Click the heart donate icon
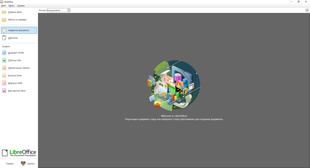Image resolution: width=310 pixels, height=168 pixels. pyautogui.click(x=23, y=163)
